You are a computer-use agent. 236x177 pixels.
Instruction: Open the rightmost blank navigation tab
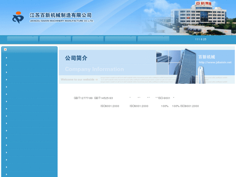(153, 39)
